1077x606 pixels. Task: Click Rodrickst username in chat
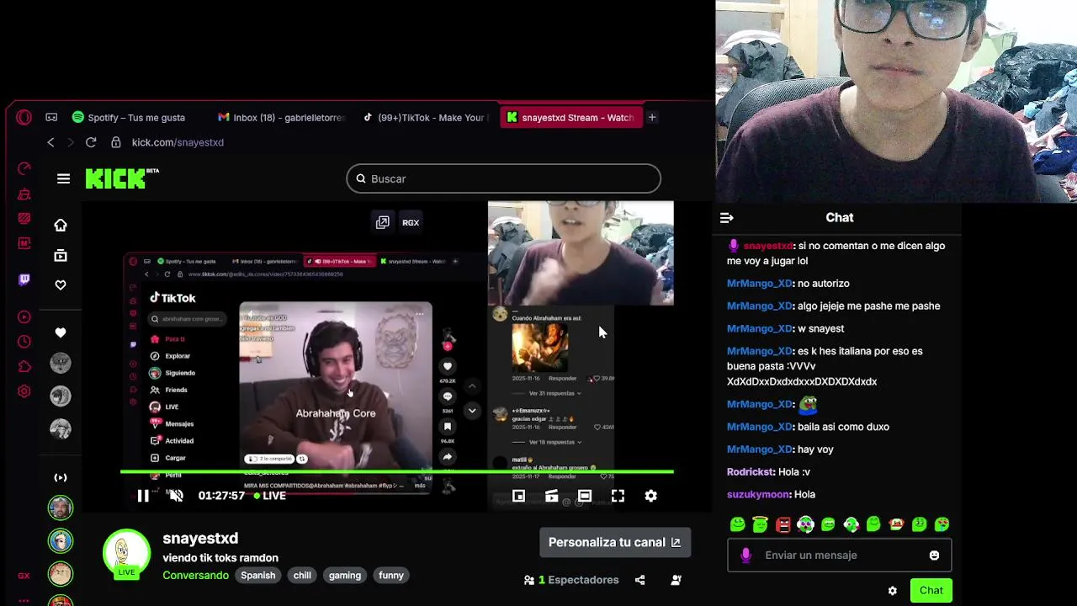tap(751, 472)
